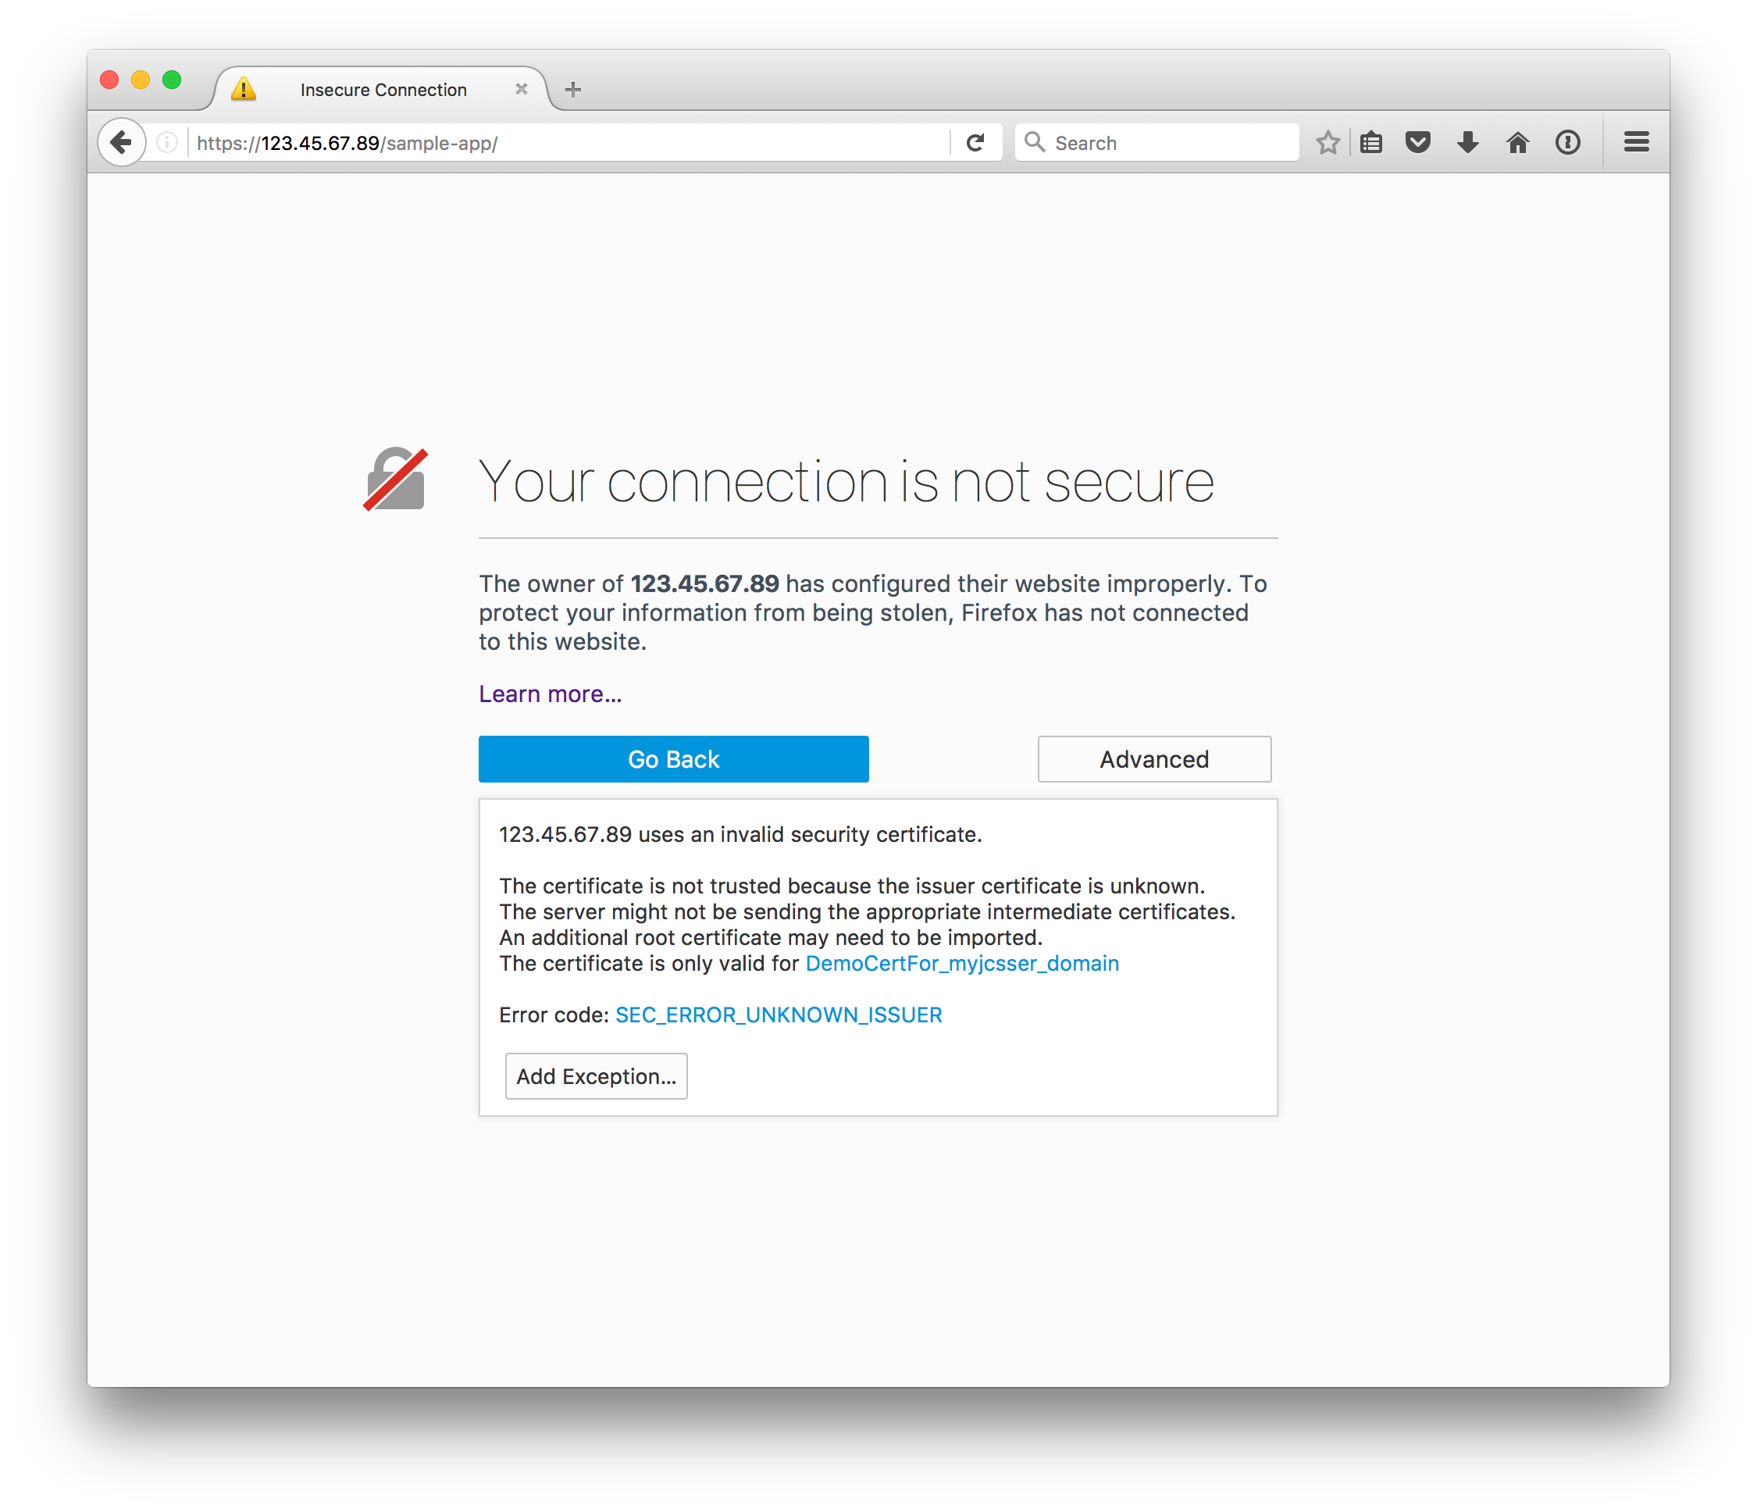Go to the home page icon
This screenshot has width=1757, height=1512.
tap(1518, 142)
